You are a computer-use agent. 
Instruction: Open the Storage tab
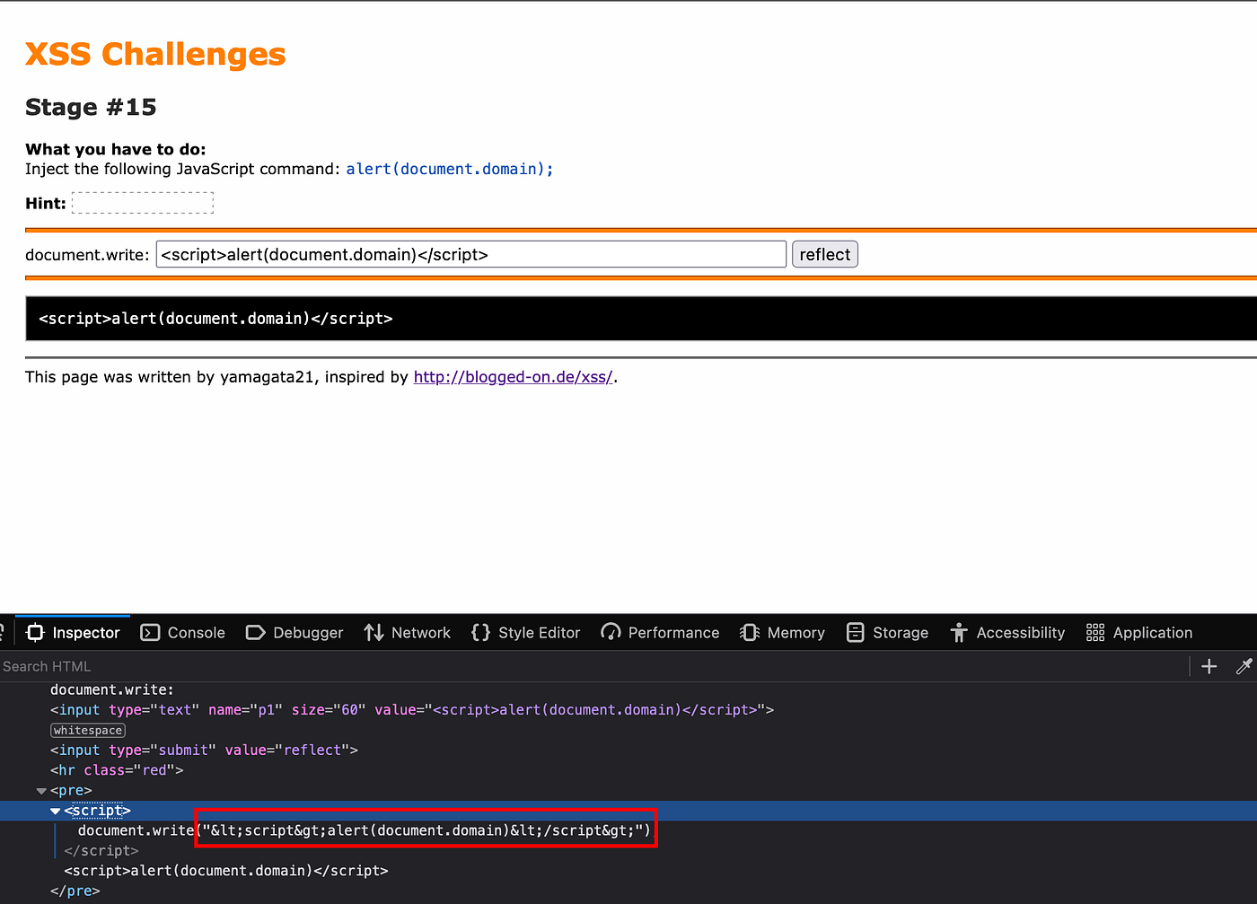887,633
